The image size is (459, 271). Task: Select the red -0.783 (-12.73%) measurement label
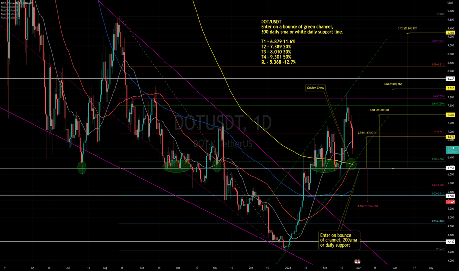(367, 206)
